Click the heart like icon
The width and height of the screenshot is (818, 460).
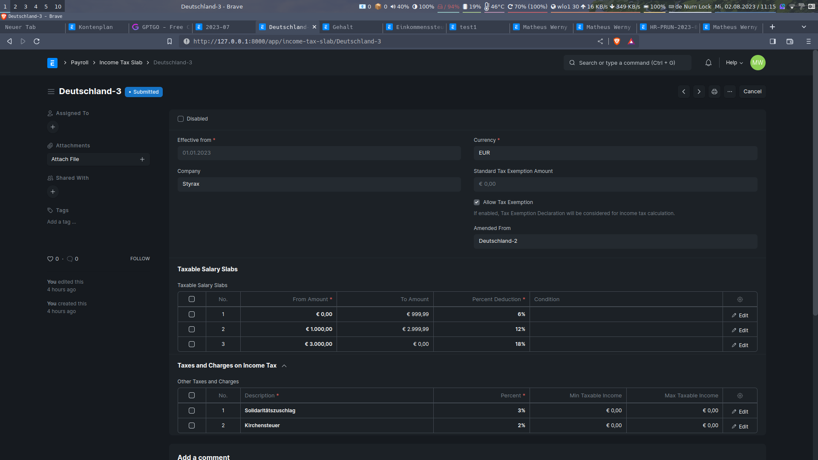(50, 259)
